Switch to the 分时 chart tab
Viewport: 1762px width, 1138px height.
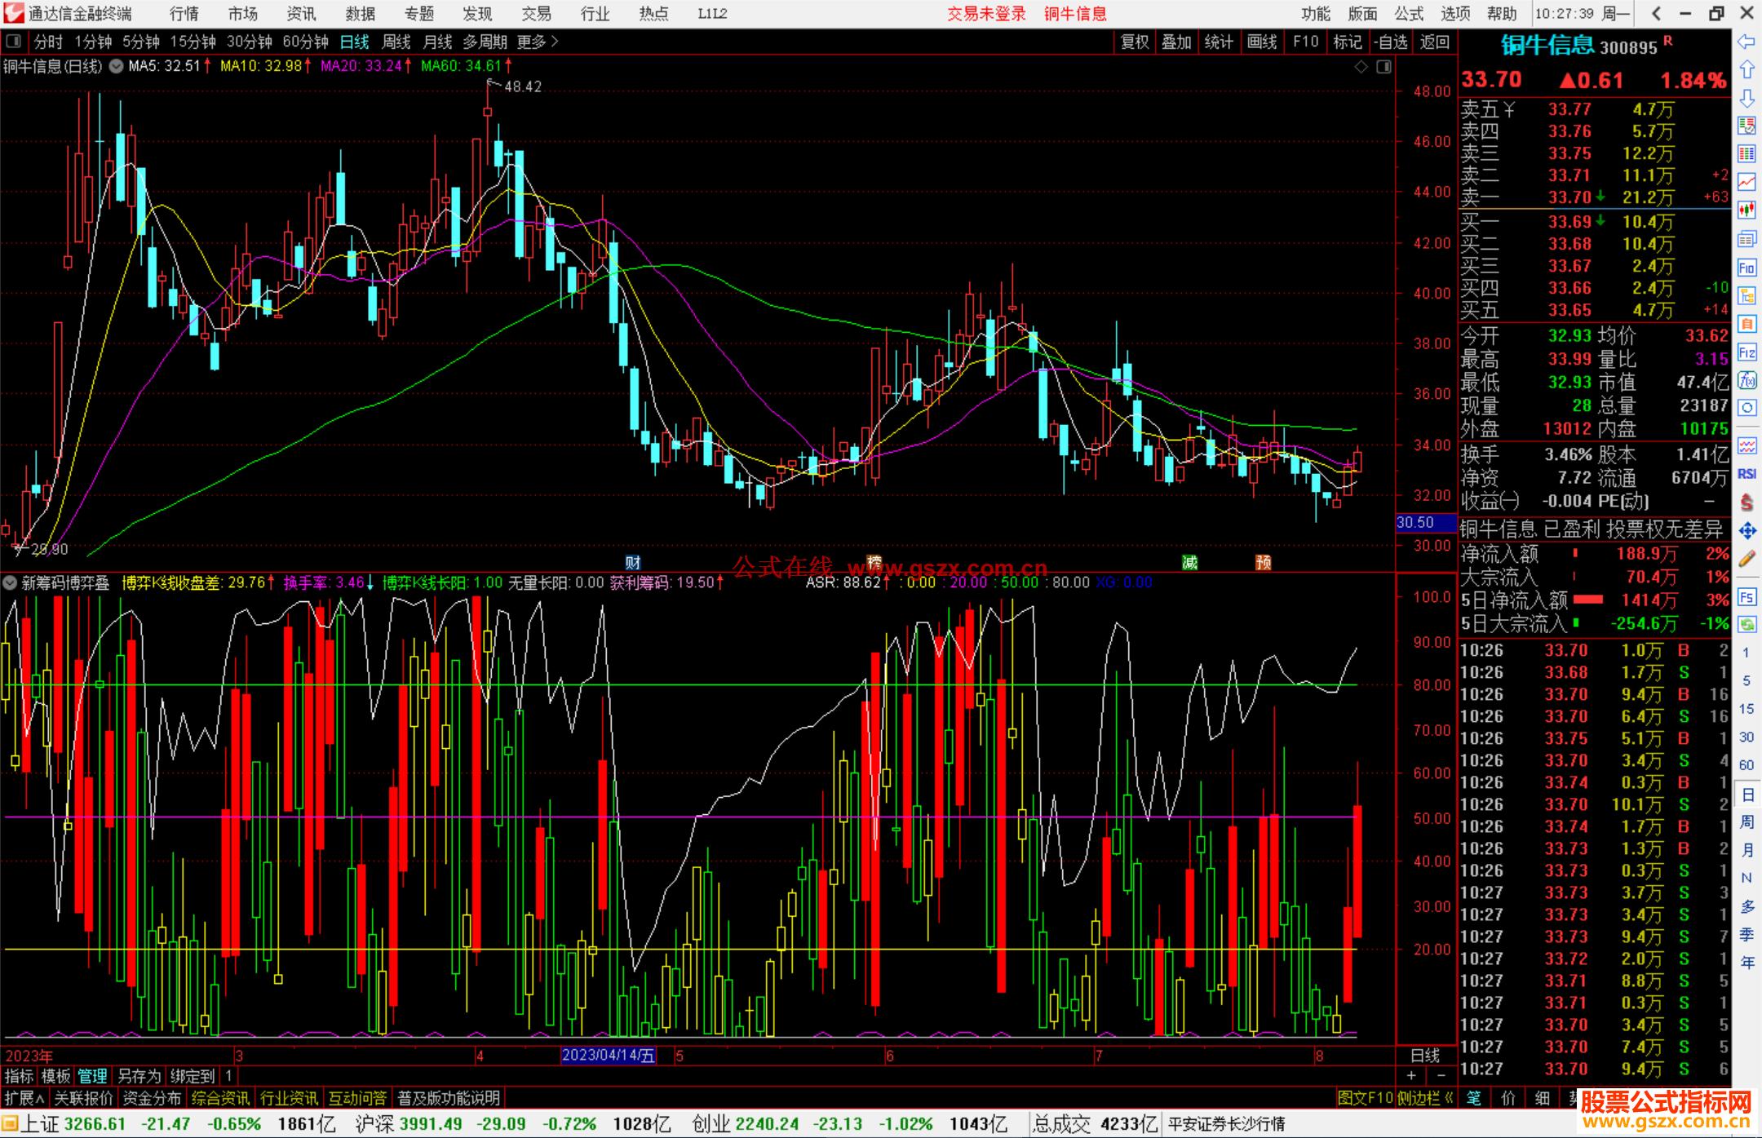[x=48, y=42]
